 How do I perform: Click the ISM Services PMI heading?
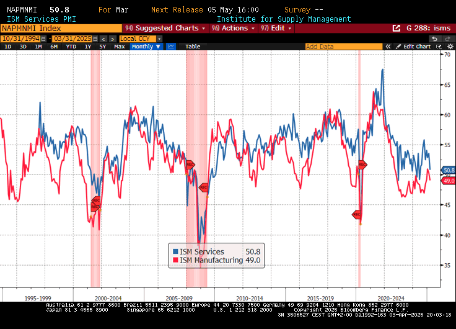[x=42, y=19]
